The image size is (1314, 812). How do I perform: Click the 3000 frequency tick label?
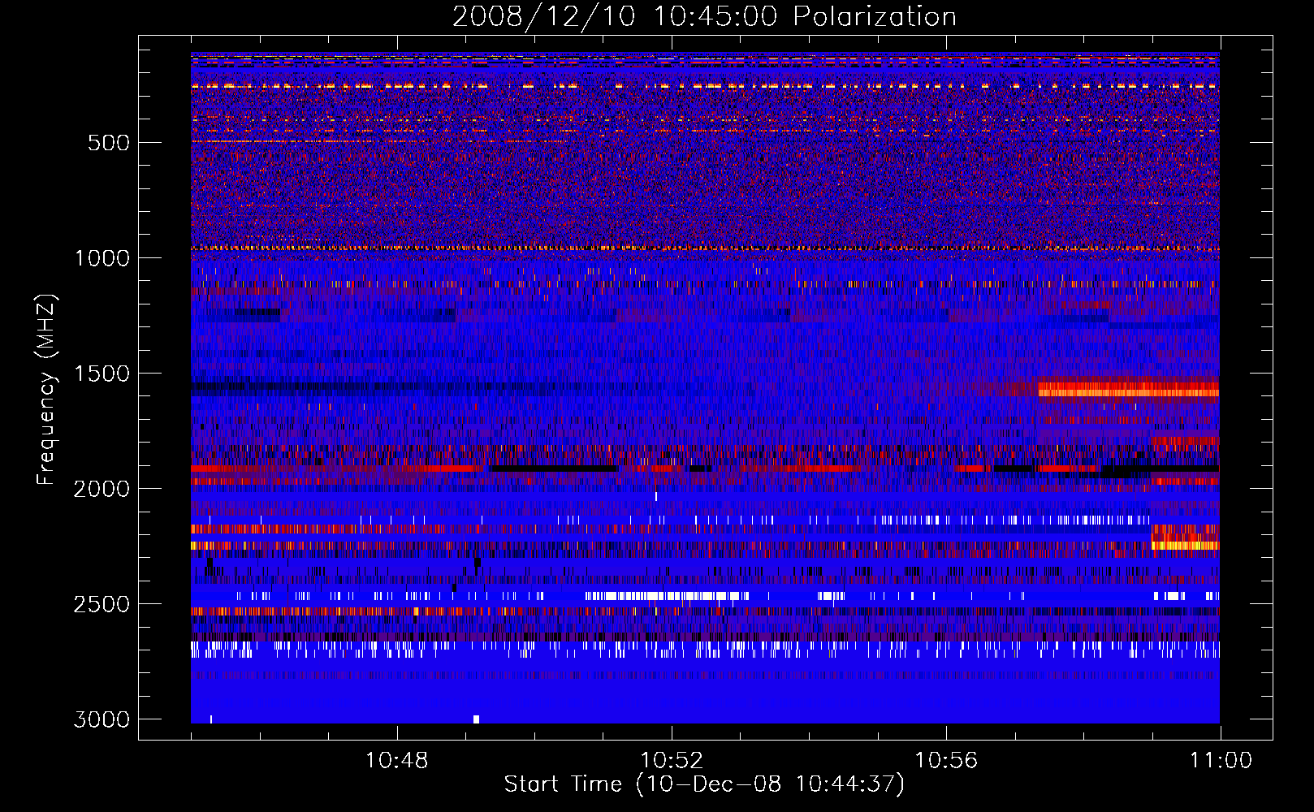coord(102,719)
